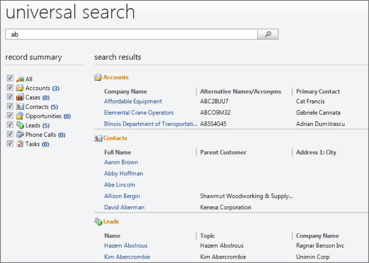Click the Opportunities icon in record summary

[20, 116]
